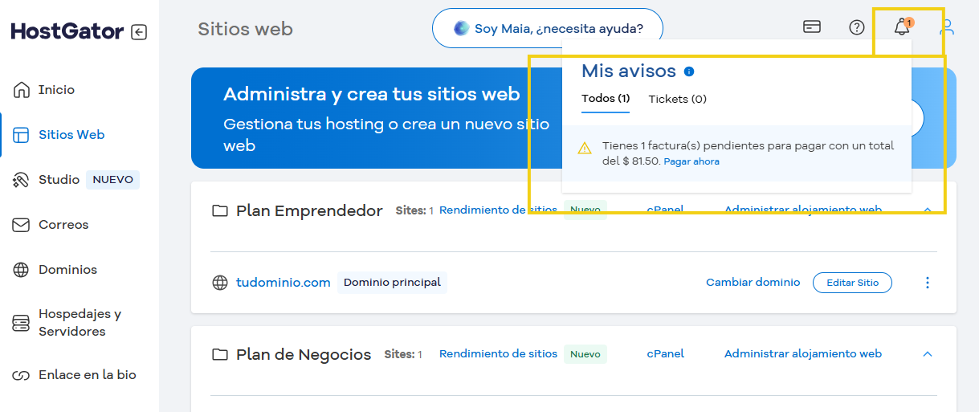Screen dimensions: 979x412
Task: Click the Dominio principal label
Action: (x=392, y=283)
